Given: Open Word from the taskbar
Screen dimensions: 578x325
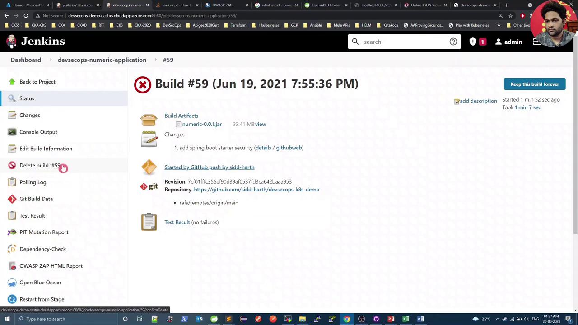Looking at the screenshot, I should point(420,319).
